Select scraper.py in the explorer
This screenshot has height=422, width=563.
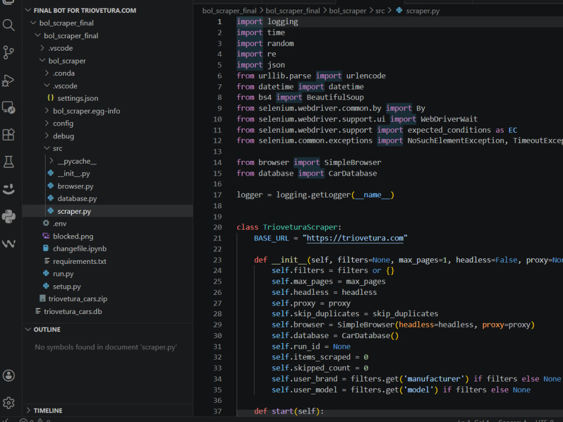pos(74,211)
